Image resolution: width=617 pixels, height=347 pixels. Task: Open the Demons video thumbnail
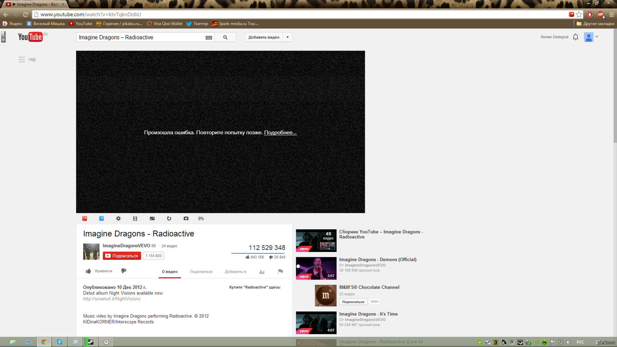(316, 268)
